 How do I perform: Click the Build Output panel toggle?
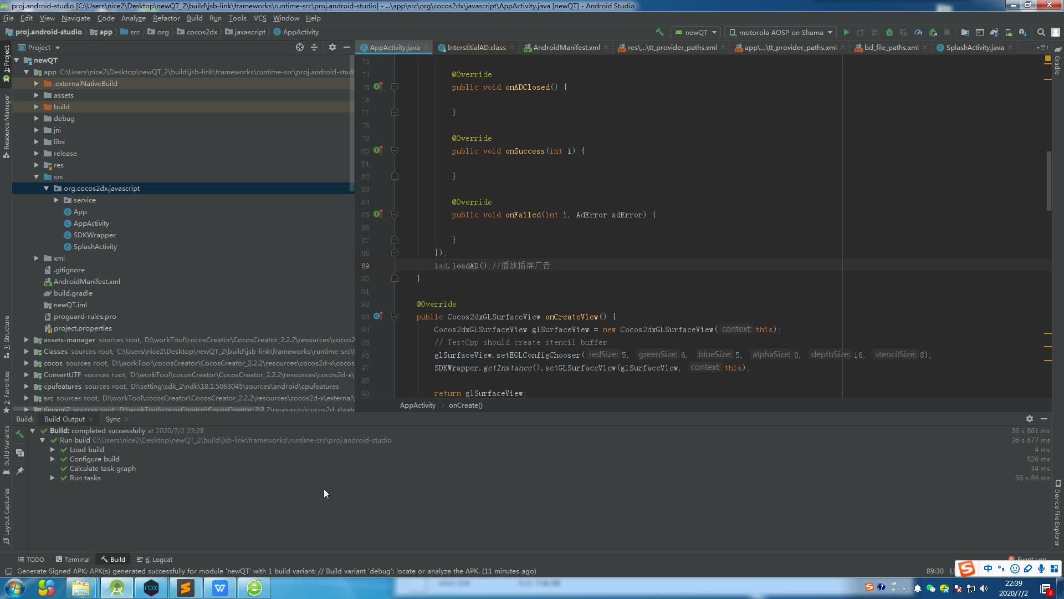coord(64,418)
